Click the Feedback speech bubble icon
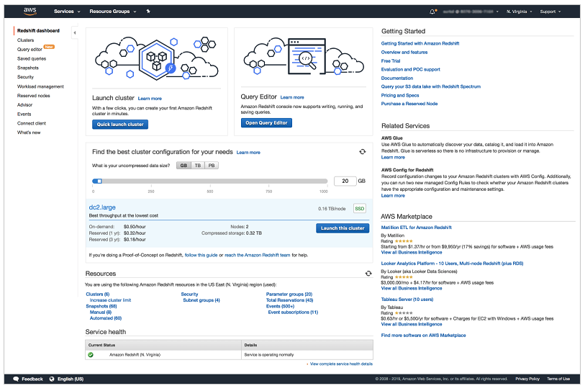Viewport: 585px width, 391px height. point(16,379)
